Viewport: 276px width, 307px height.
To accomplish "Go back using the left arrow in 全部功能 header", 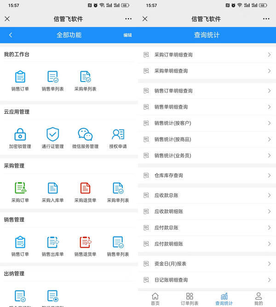I will click(11, 35).
